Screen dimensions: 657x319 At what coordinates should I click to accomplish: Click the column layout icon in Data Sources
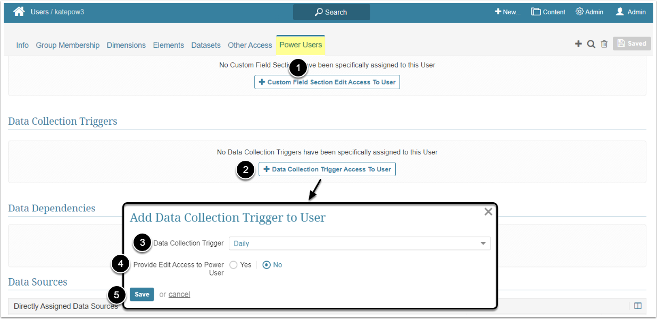(638, 306)
